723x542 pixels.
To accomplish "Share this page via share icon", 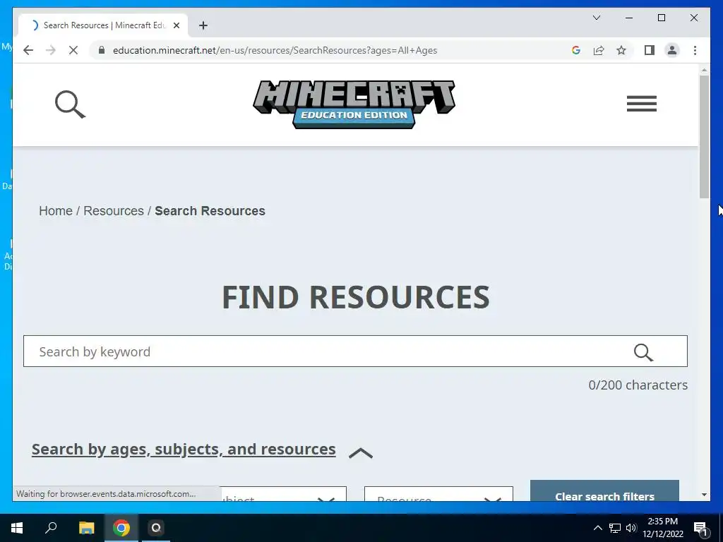I will [599, 50].
